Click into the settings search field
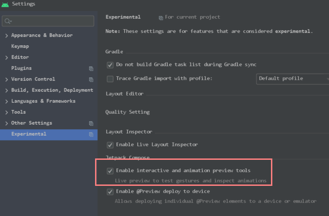 pos(48,21)
